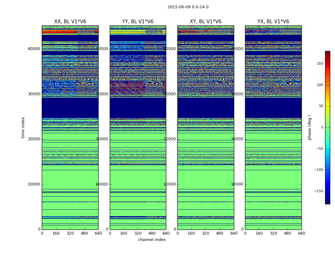
Task: Click the 480 x-tick under the XY panel
Action: point(220,233)
